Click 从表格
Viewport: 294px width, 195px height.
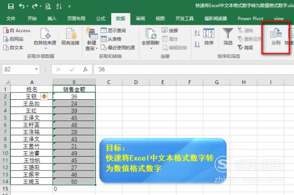111,39
